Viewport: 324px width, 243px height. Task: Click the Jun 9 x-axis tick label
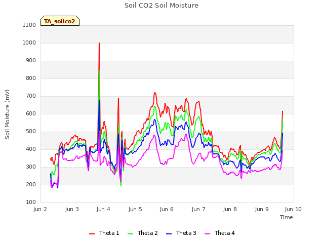click(x=262, y=209)
